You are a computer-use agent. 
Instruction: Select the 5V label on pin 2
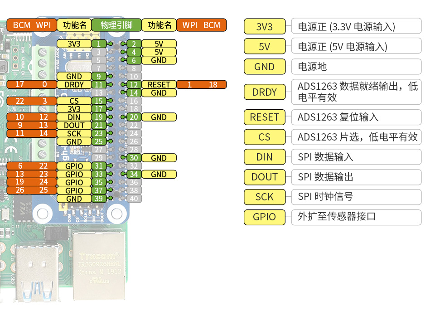pyautogui.click(x=159, y=44)
